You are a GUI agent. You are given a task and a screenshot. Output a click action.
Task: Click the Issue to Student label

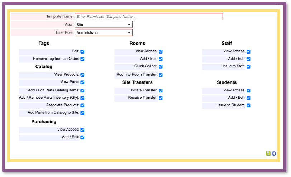231,105
